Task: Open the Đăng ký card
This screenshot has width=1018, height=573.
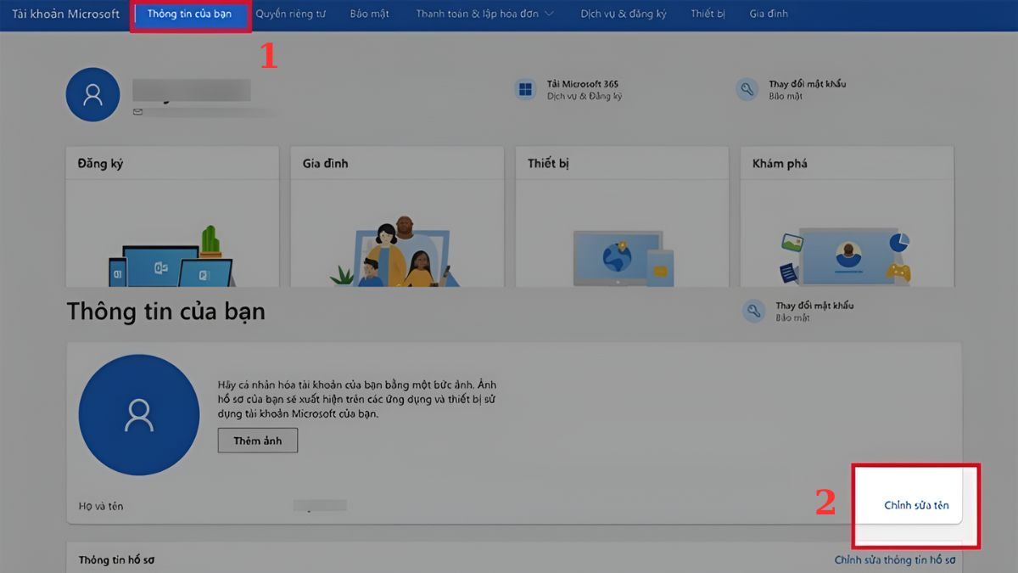Action: click(172, 216)
